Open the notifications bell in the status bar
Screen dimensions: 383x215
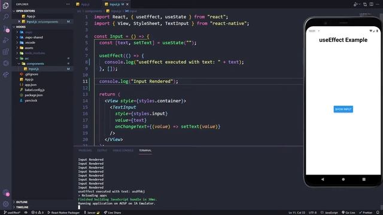pyautogui.click(x=378, y=213)
